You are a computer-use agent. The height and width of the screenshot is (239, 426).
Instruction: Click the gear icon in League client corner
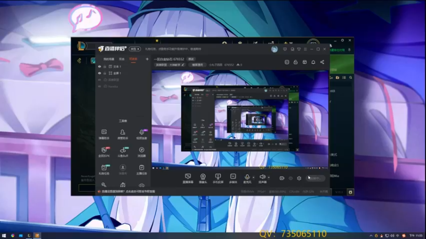(350, 192)
